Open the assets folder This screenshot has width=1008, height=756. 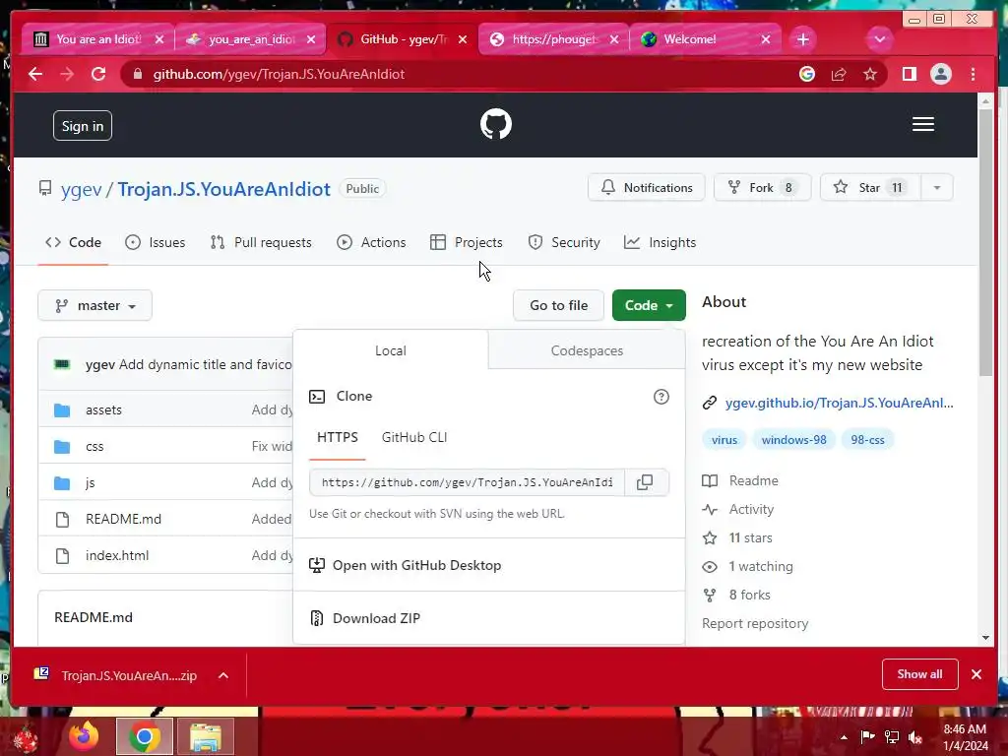103,410
